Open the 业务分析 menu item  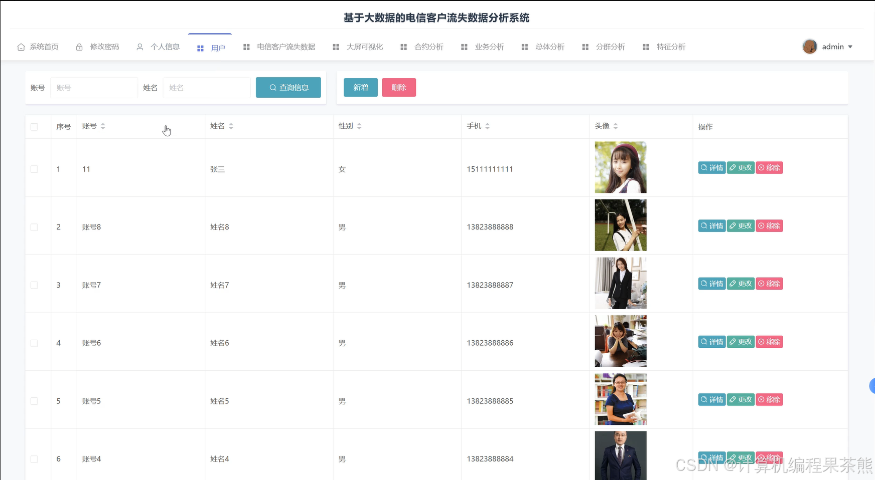point(483,47)
